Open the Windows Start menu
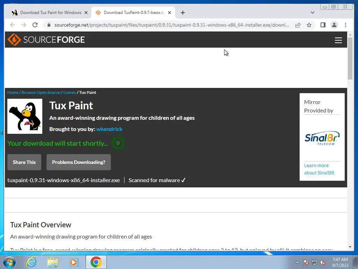The height and width of the screenshot is (269, 358). 9,262
